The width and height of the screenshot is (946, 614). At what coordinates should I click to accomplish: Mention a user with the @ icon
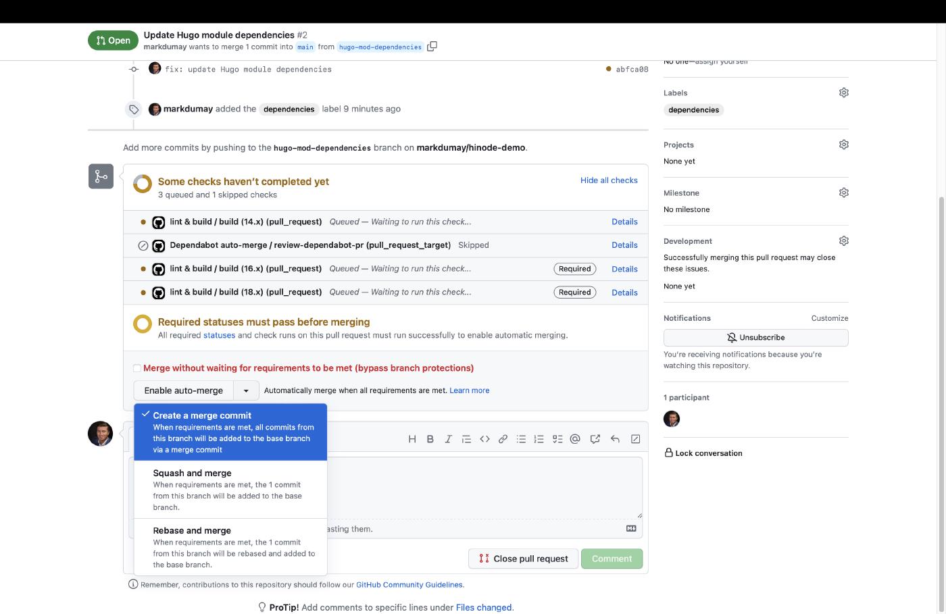point(575,439)
